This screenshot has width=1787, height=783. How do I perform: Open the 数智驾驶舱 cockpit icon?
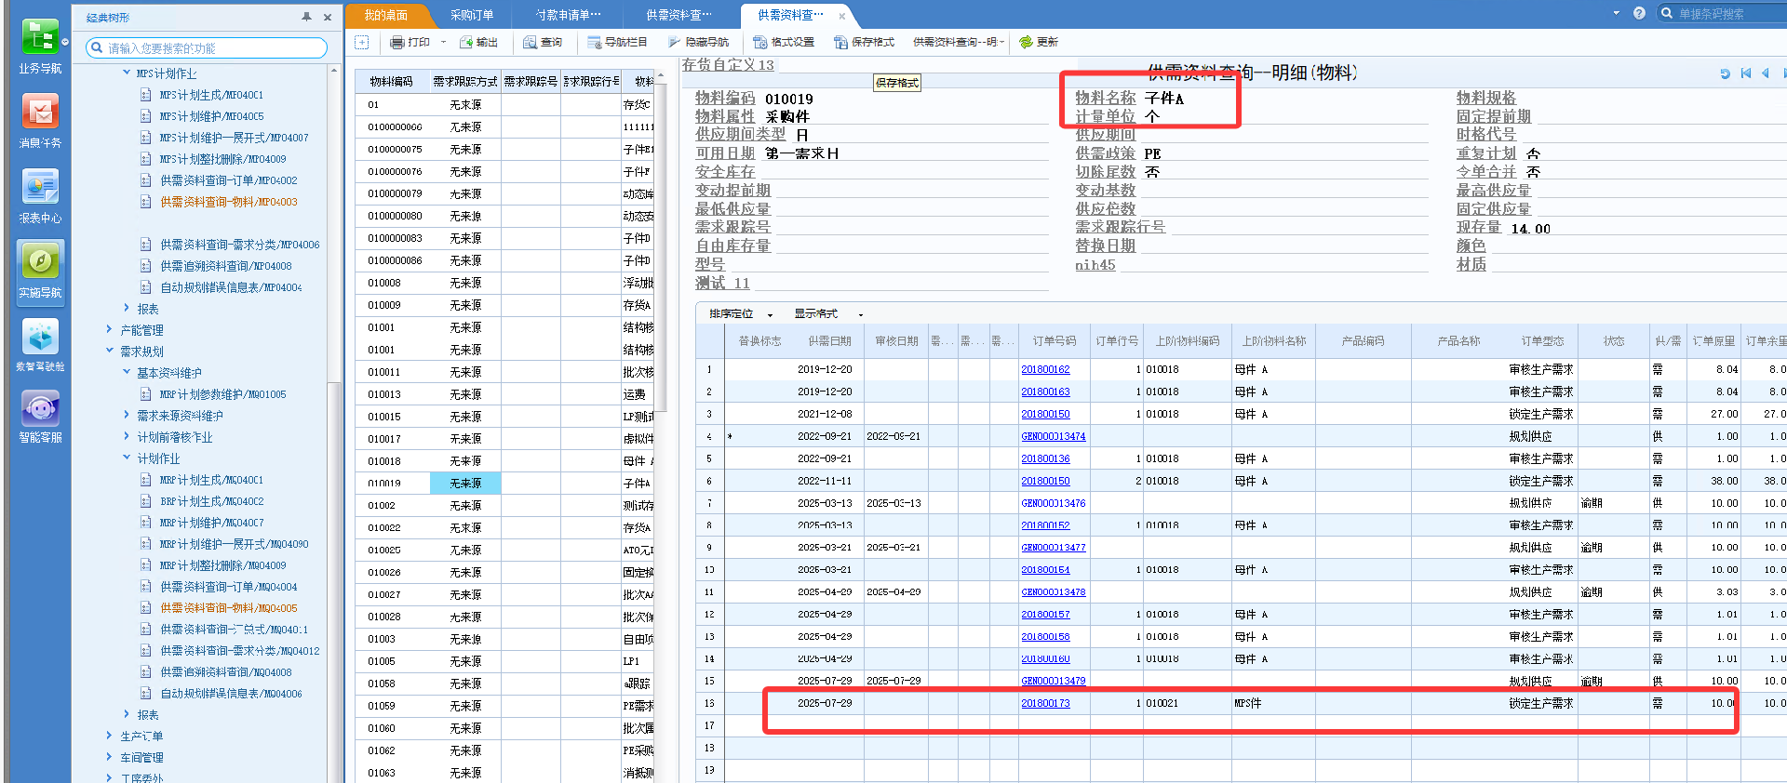point(40,336)
